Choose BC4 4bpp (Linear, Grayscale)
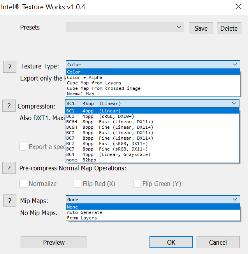 point(152,154)
